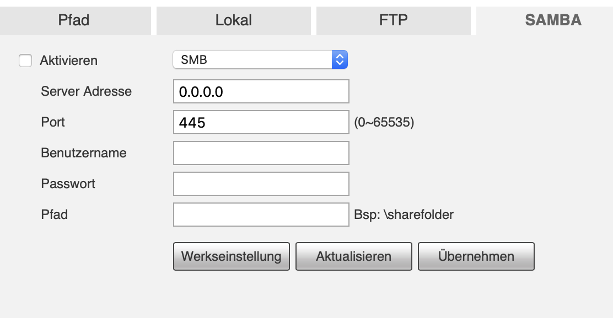Screen dimensions: 613x318
Task: Switch to the SAMBA tab
Action: (553, 20)
